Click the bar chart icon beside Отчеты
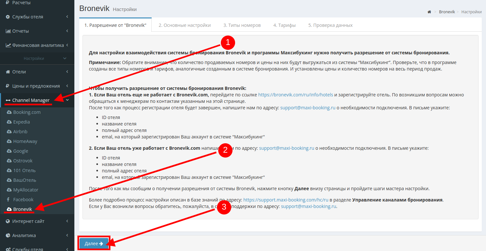This screenshot has width=486, height=251. coord(8,31)
